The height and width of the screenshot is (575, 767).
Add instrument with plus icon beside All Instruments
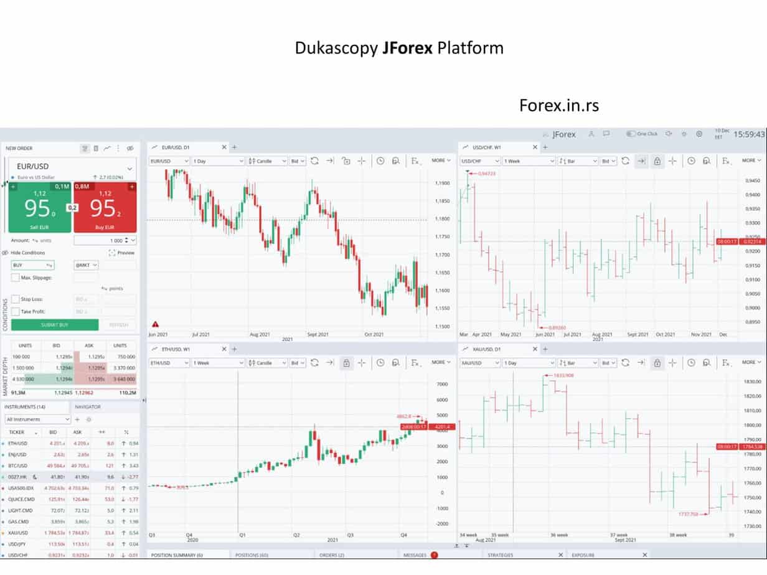77,419
